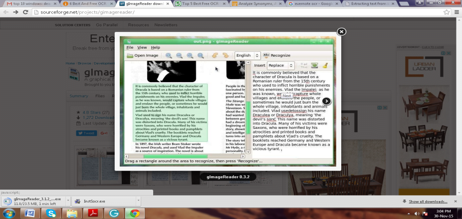462x219 pixels.
Task: Click Newsletters in site header
Action: tap(166, 25)
